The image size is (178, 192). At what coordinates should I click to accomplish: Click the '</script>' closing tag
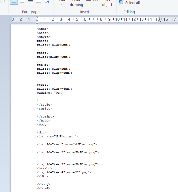click(x=45, y=117)
